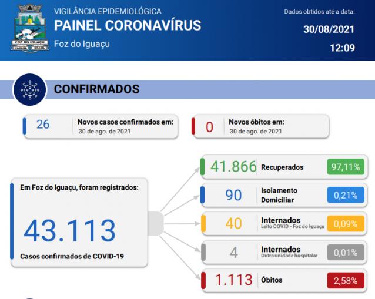Click the CONFIRMADOS section heading

(x=96, y=89)
